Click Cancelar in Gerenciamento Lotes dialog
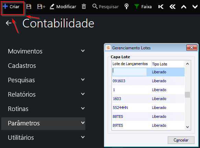 point(181,140)
